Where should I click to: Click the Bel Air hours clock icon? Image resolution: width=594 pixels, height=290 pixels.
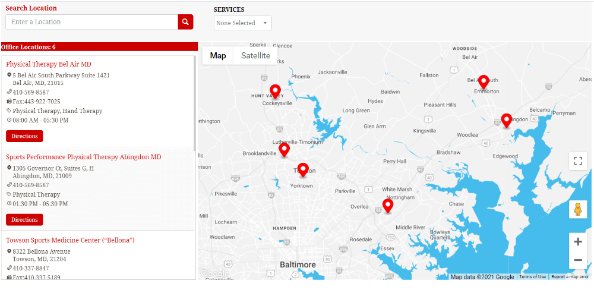(x=9, y=120)
